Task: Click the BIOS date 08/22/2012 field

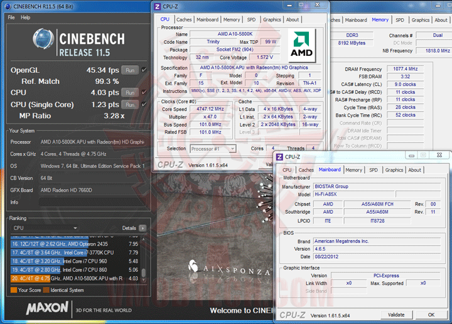Action: point(377,257)
